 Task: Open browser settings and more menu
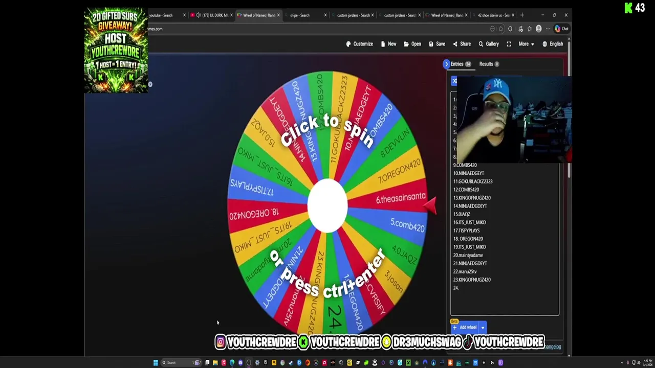(548, 29)
